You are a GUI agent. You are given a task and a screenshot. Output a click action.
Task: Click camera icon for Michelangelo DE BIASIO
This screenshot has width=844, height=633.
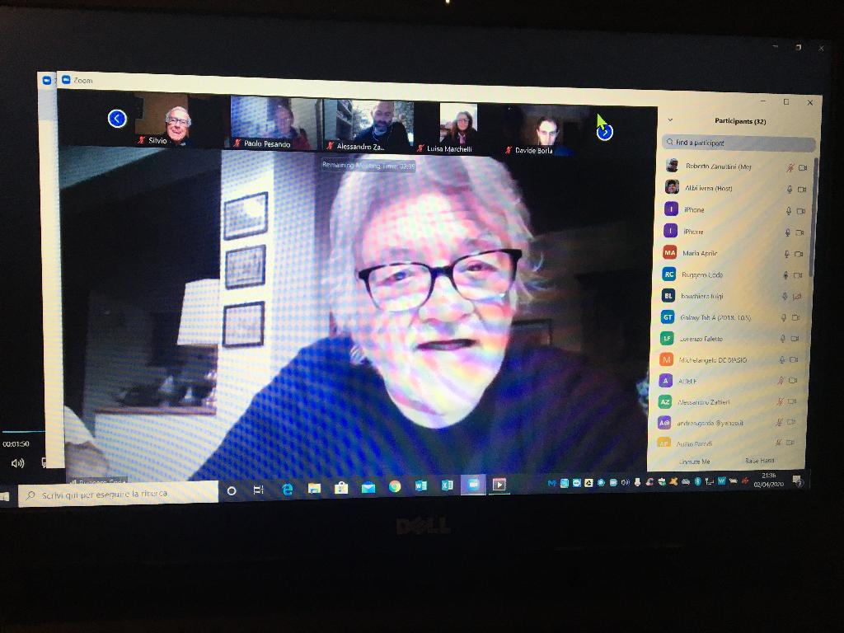[x=794, y=359]
